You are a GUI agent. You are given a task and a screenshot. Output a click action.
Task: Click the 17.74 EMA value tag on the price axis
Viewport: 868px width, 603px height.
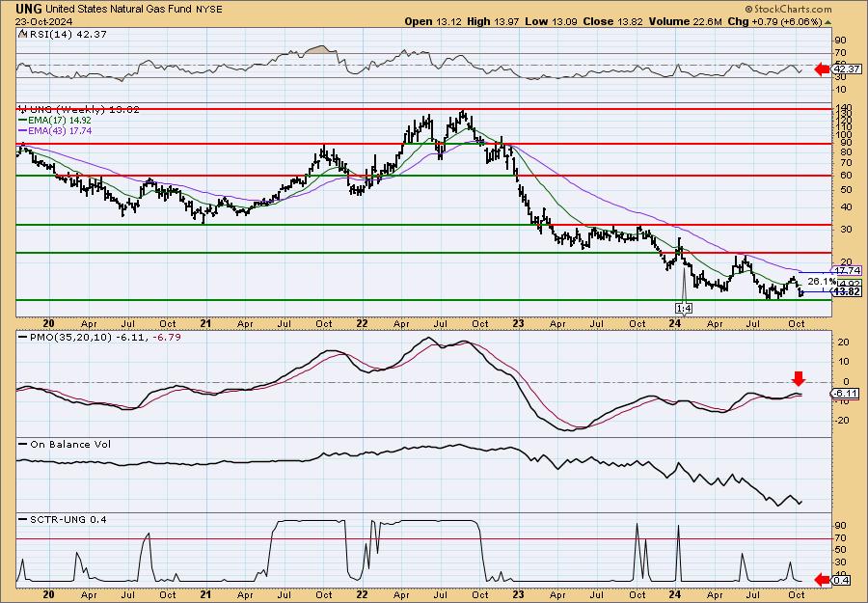tap(847, 270)
